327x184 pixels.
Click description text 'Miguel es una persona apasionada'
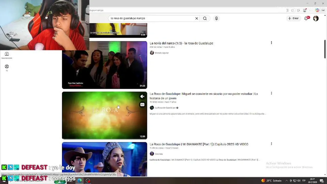[208, 114]
